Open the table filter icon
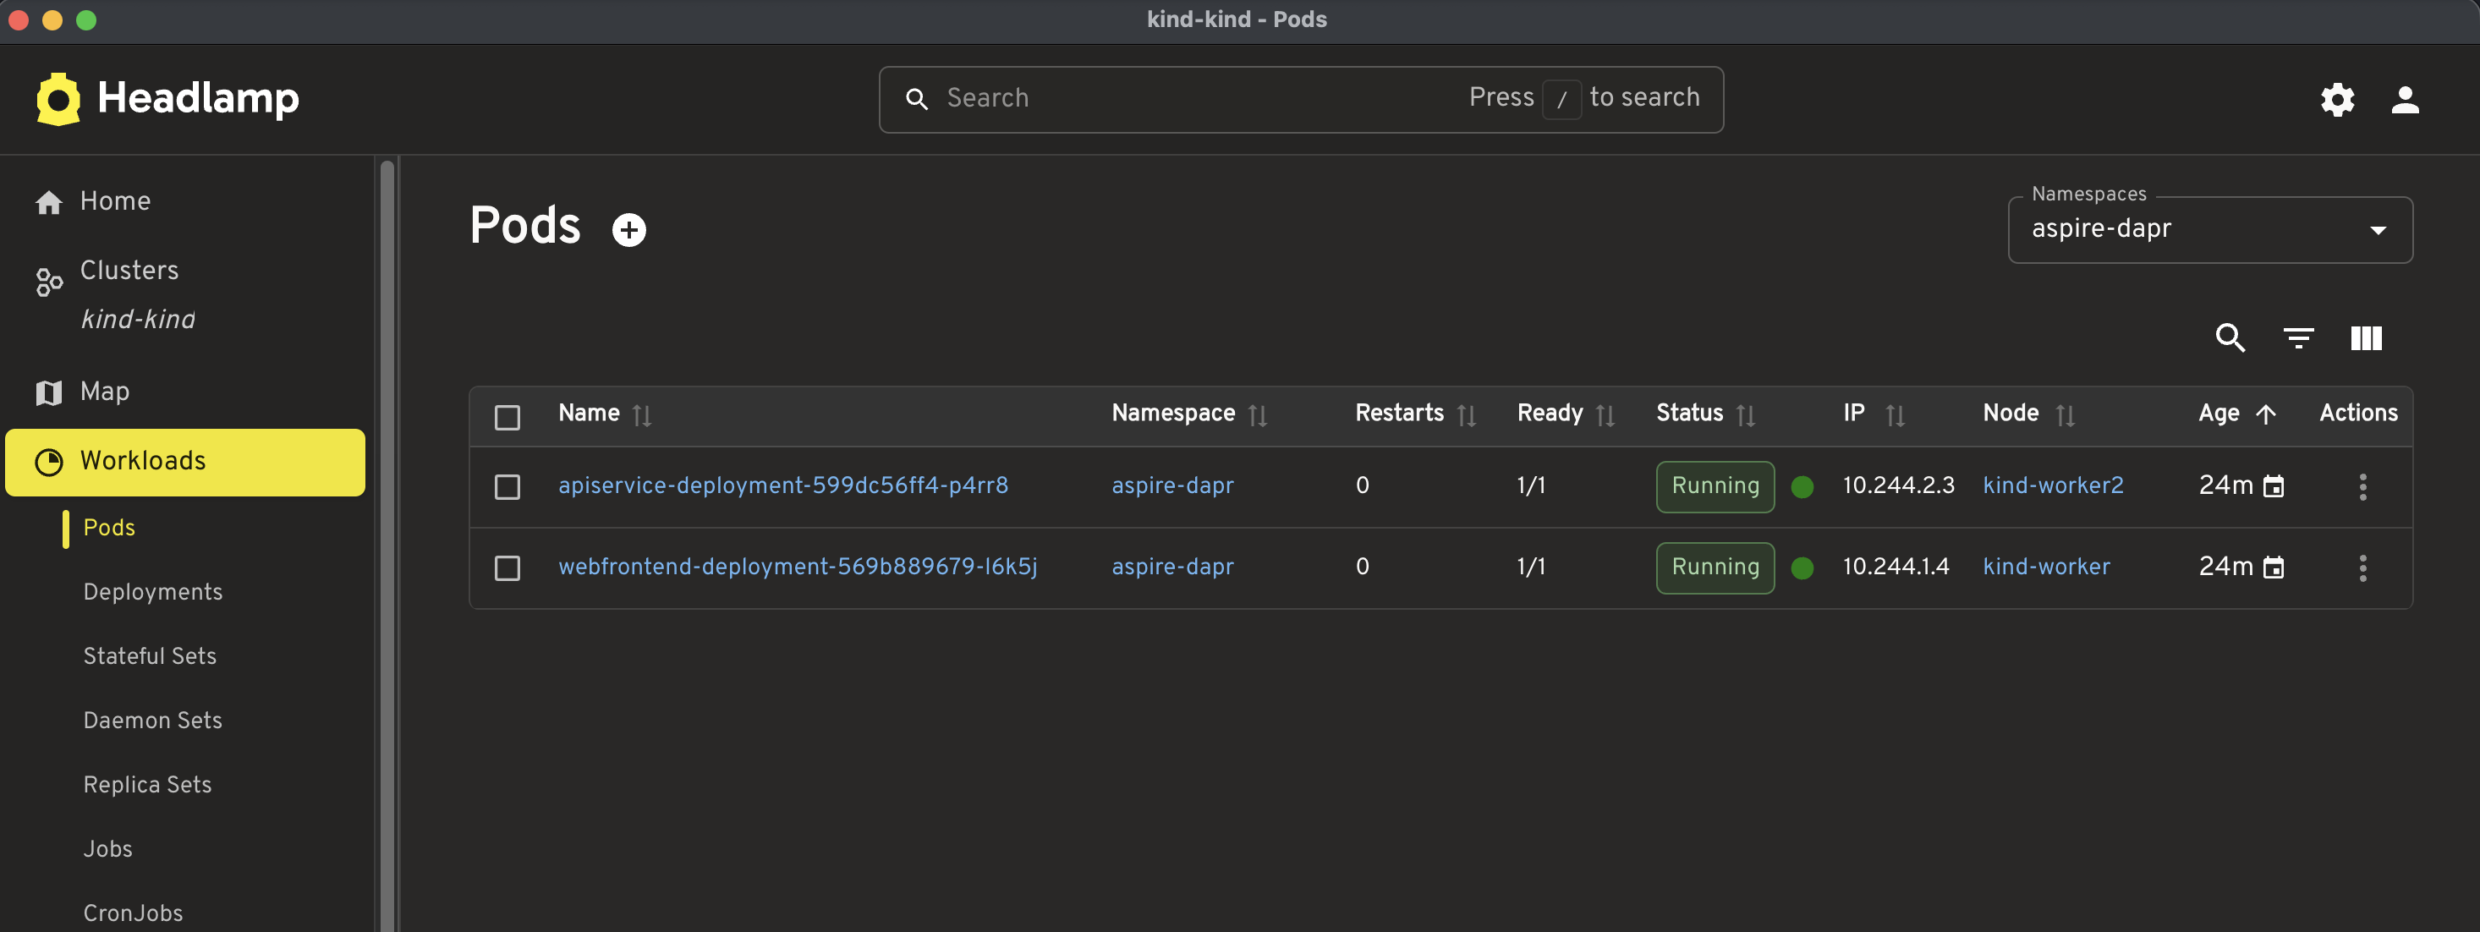2480x932 pixels. (2298, 338)
